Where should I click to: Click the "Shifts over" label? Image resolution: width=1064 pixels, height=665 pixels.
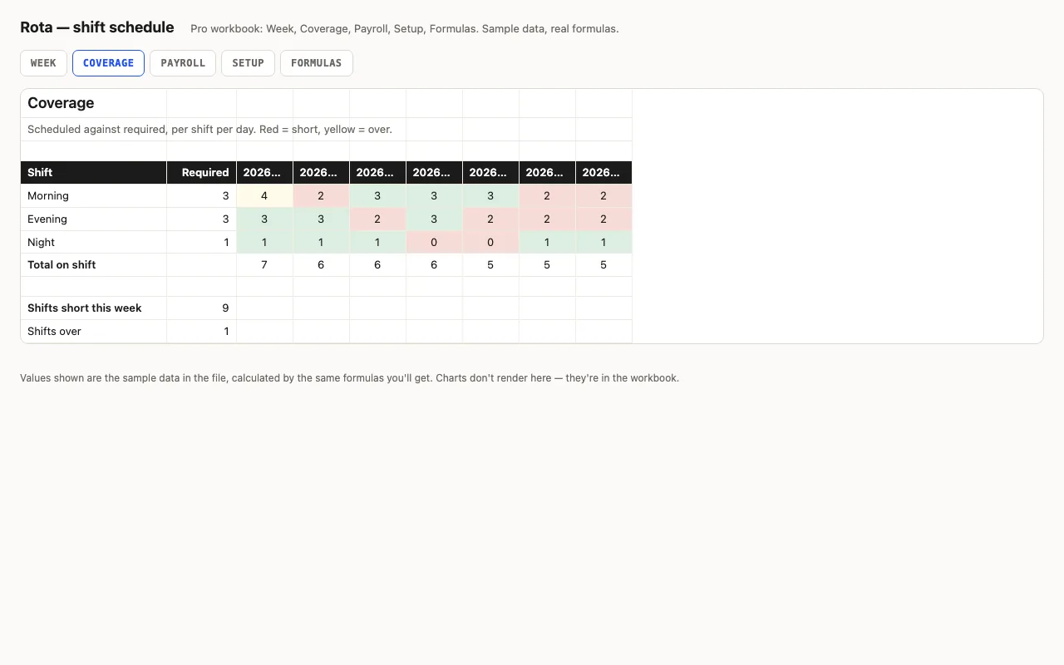[94, 331]
